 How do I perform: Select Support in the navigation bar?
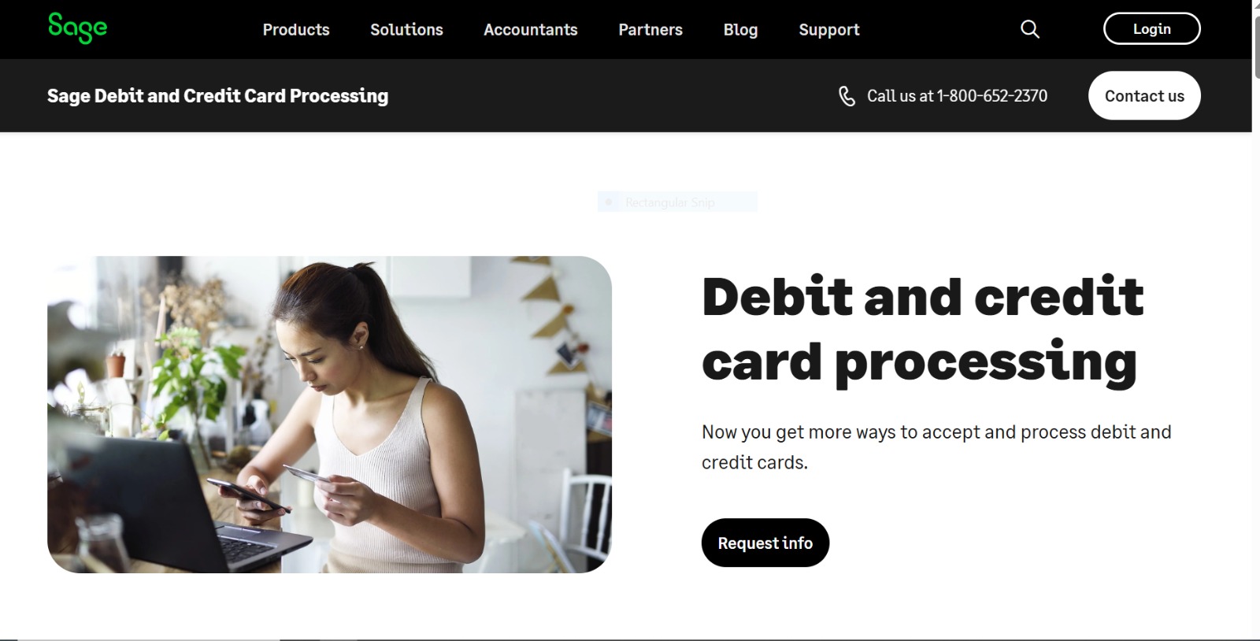[x=829, y=29]
